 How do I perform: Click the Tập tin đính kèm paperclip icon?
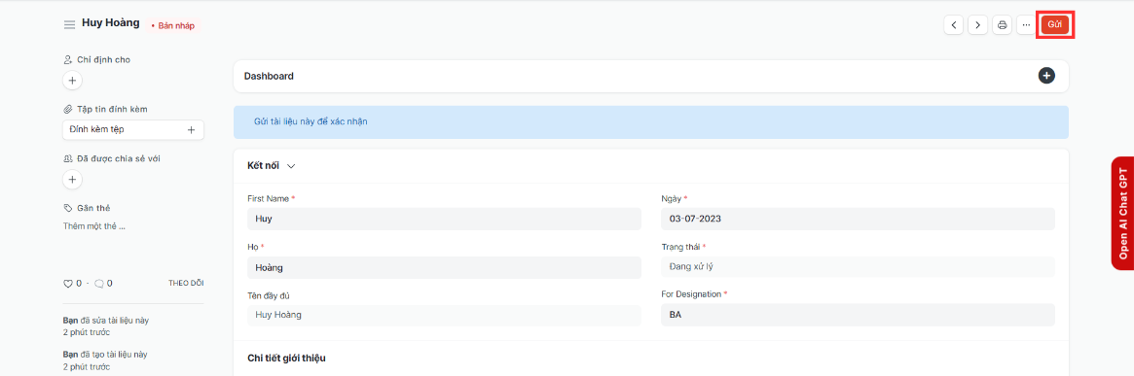tap(68, 109)
